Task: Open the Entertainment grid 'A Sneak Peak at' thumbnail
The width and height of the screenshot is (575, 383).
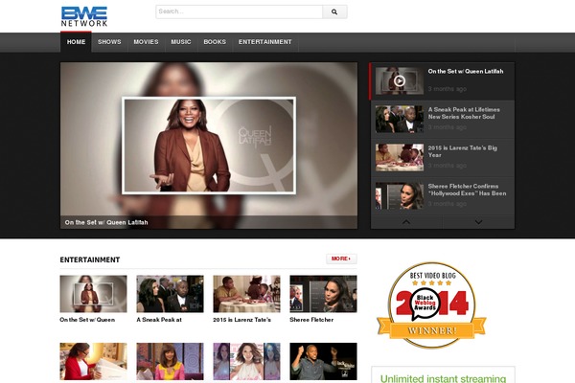Action: [170, 294]
